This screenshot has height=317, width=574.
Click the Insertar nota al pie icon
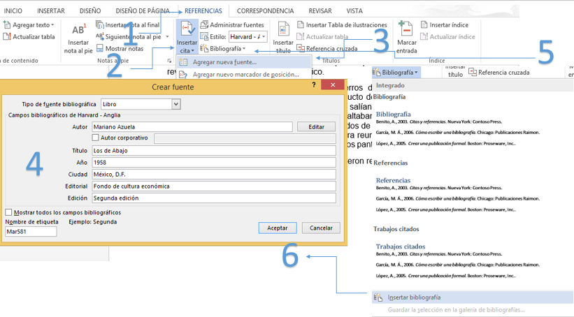coord(78,30)
